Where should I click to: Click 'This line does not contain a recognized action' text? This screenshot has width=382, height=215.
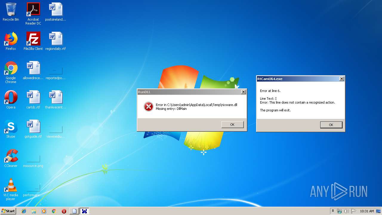[x=302, y=102]
